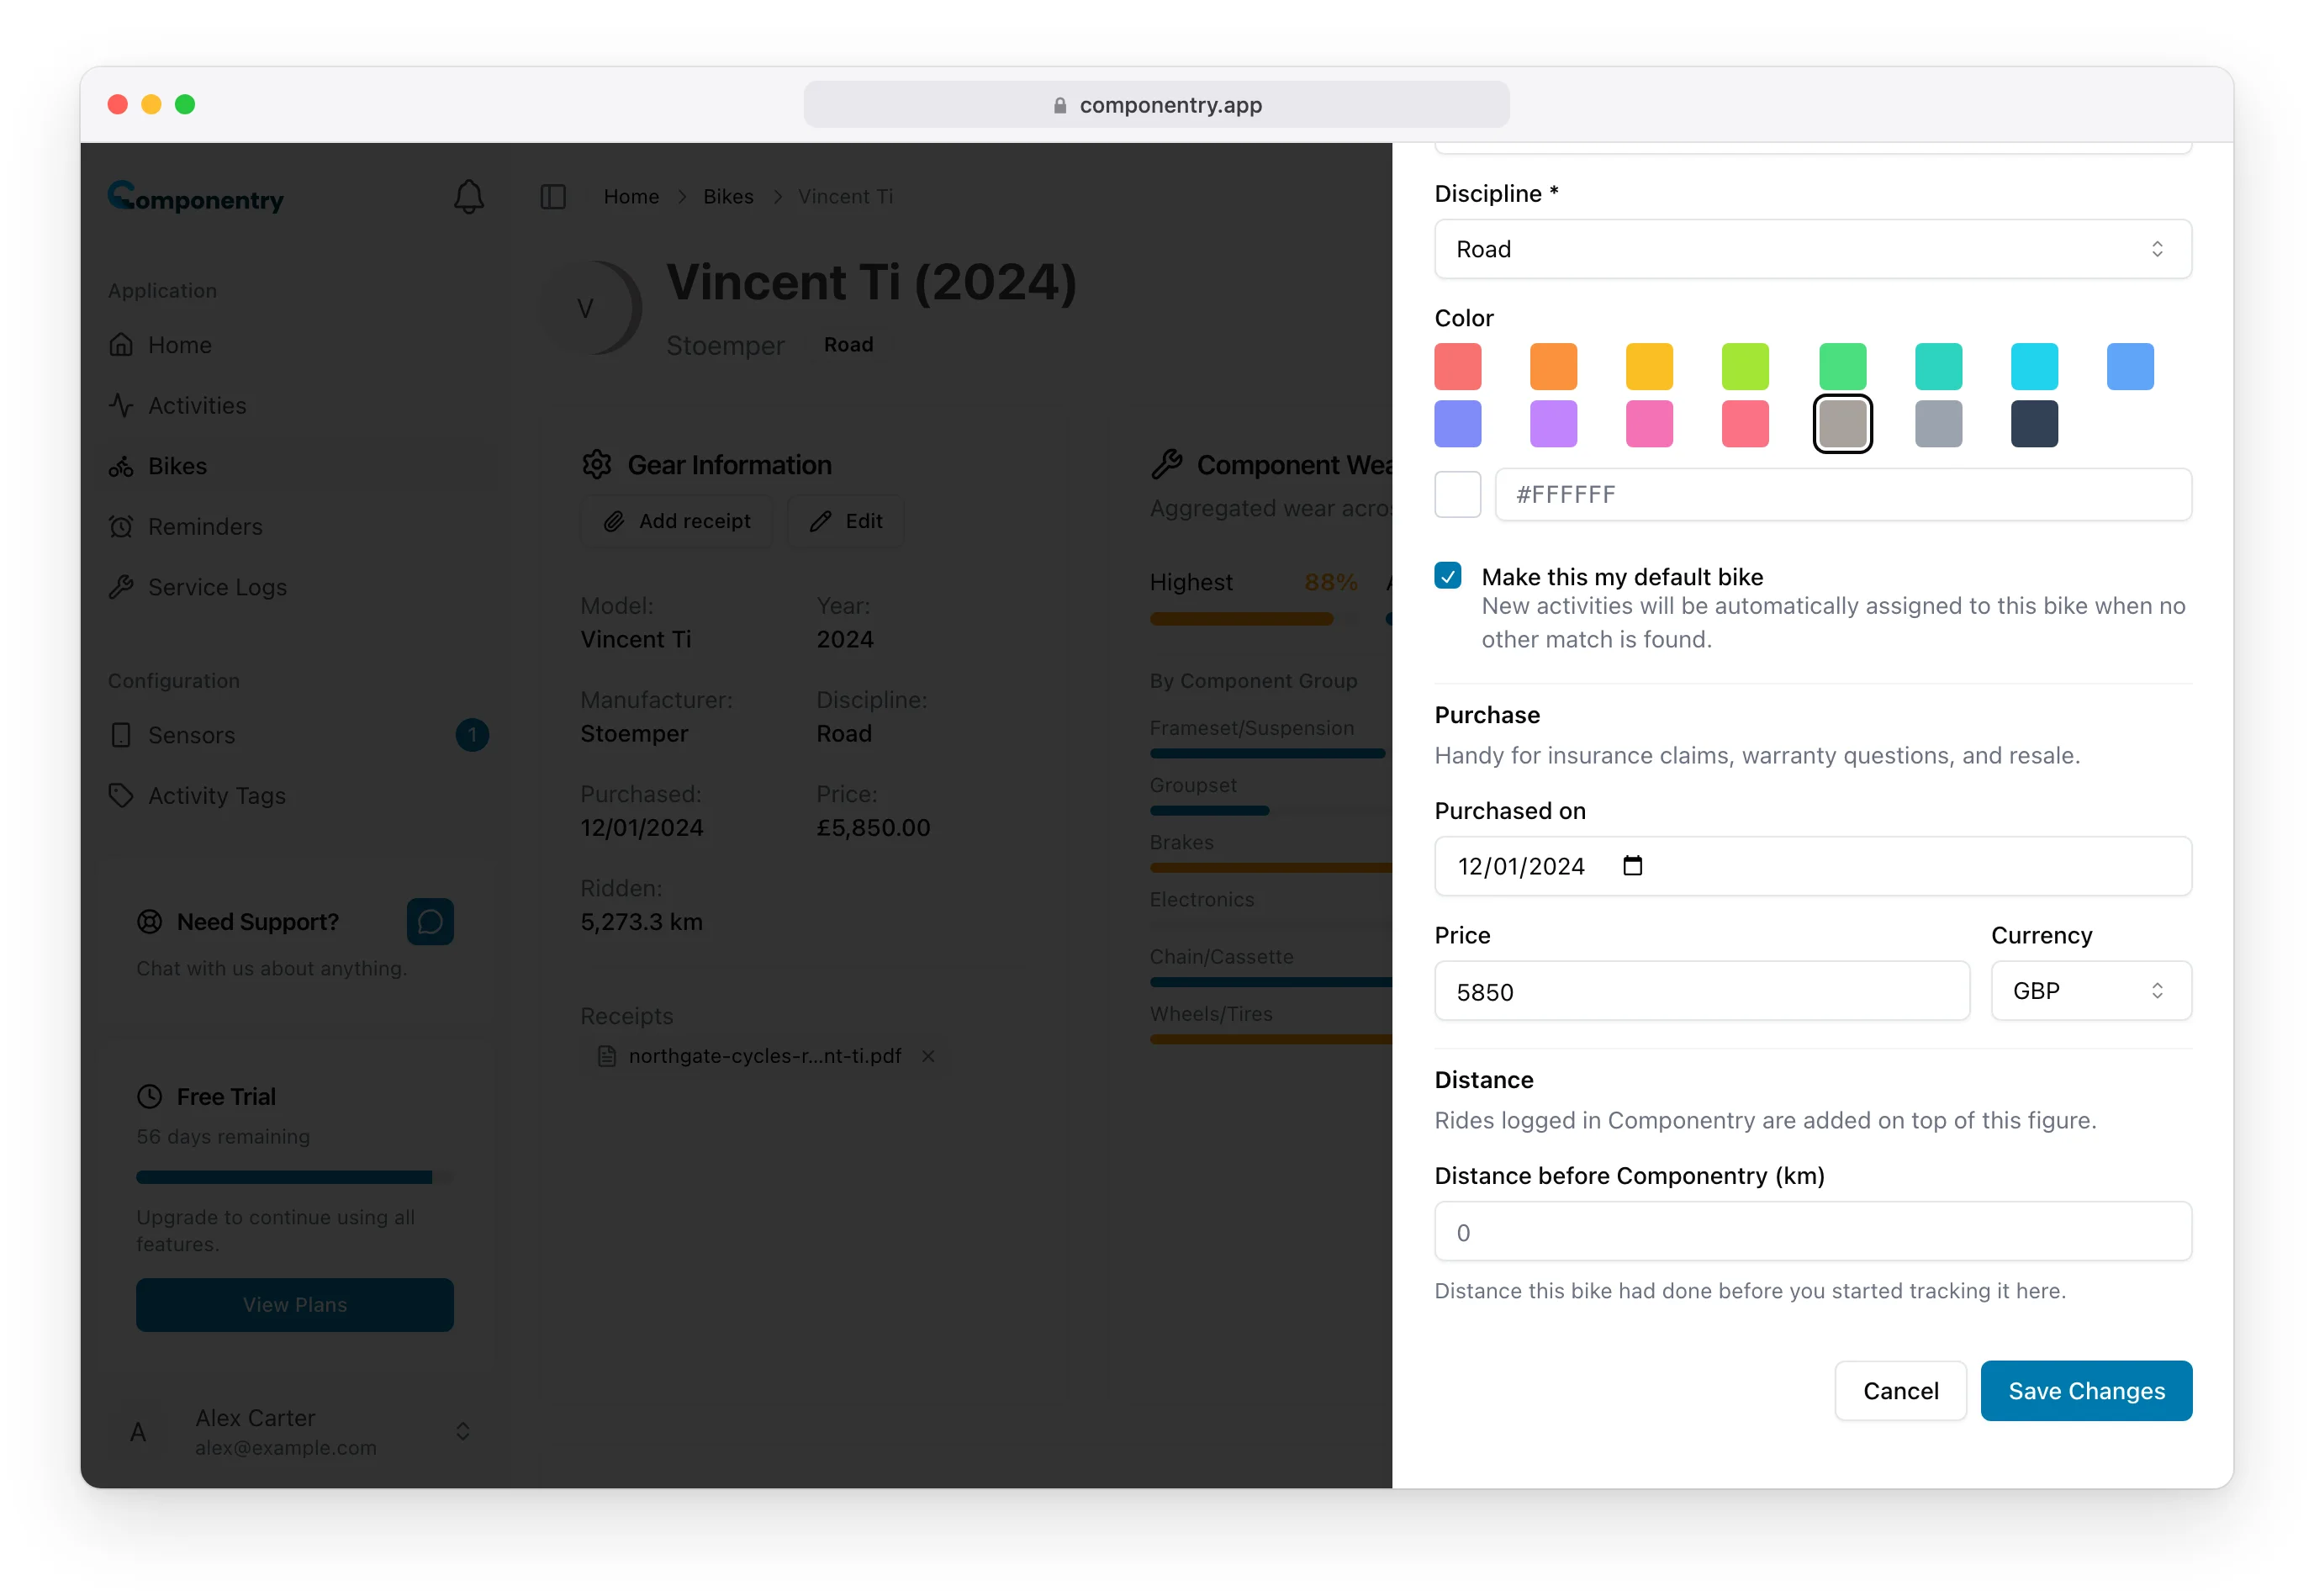2314x1596 pixels.
Task: Click the Alex Carter avatar
Action: (138, 1431)
